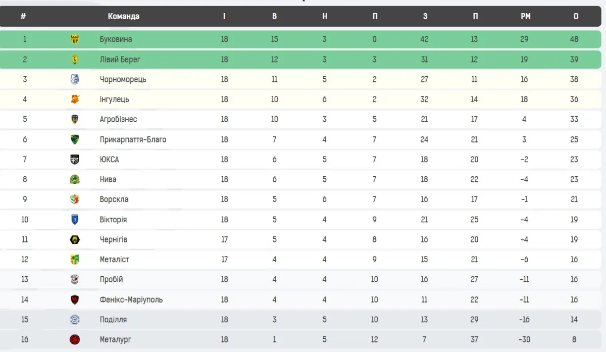Click the Лівий Берег club crest

(x=75, y=60)
